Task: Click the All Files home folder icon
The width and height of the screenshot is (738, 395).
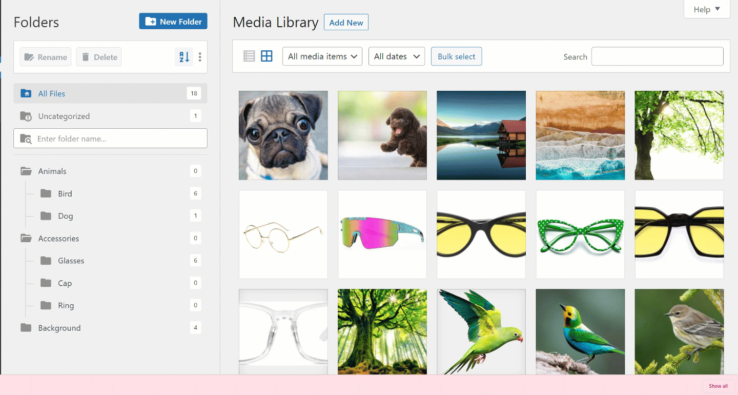Action: point(26,93)
